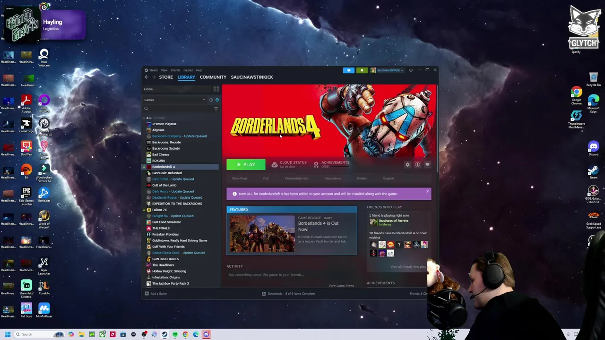Open Discussions link

point(332,178)
